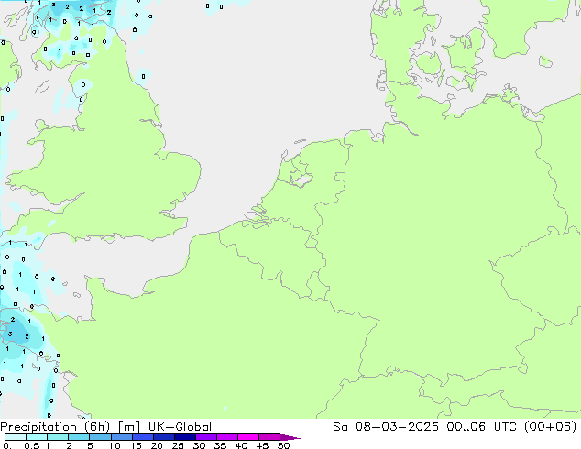Click the purple arrow tip above 50
The height and width of the screenshot is (449, 581).
290,437
